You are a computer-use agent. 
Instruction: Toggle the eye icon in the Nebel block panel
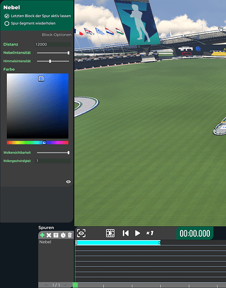click(68, 181)
